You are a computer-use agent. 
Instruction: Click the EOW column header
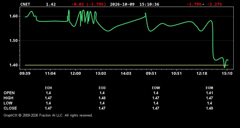pyautogui.click(x=156, y=88)
